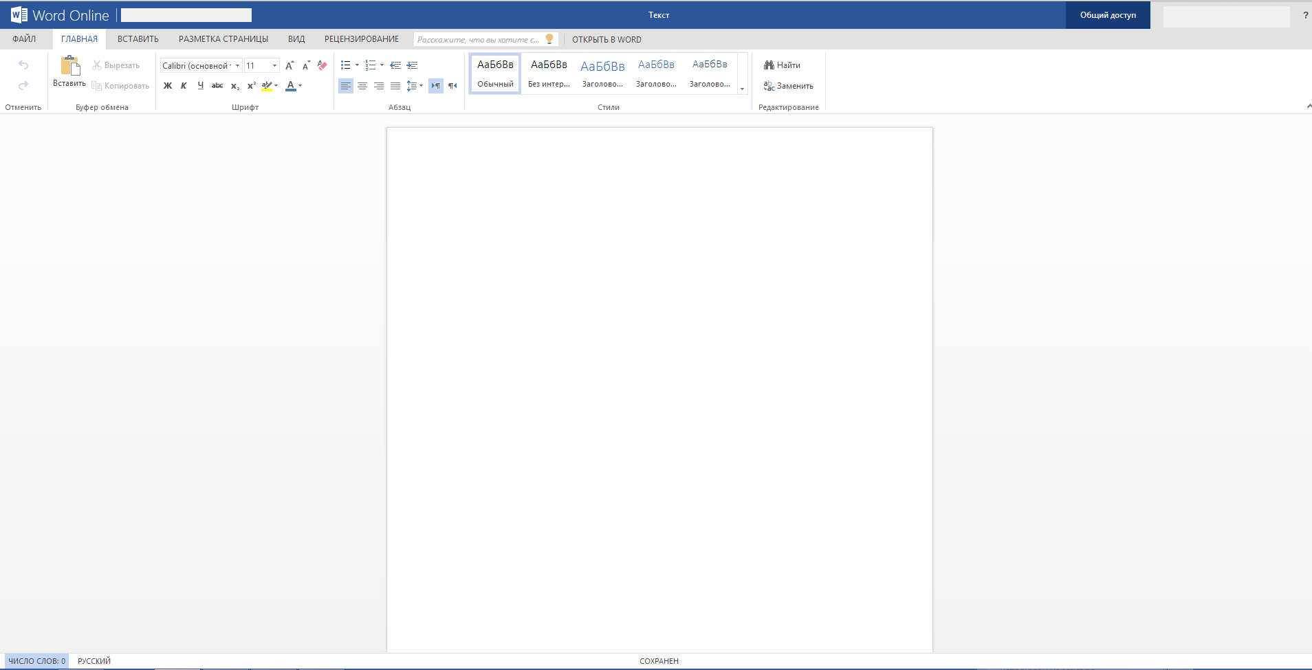Click the Вырезать scissors button

point(116,65)
